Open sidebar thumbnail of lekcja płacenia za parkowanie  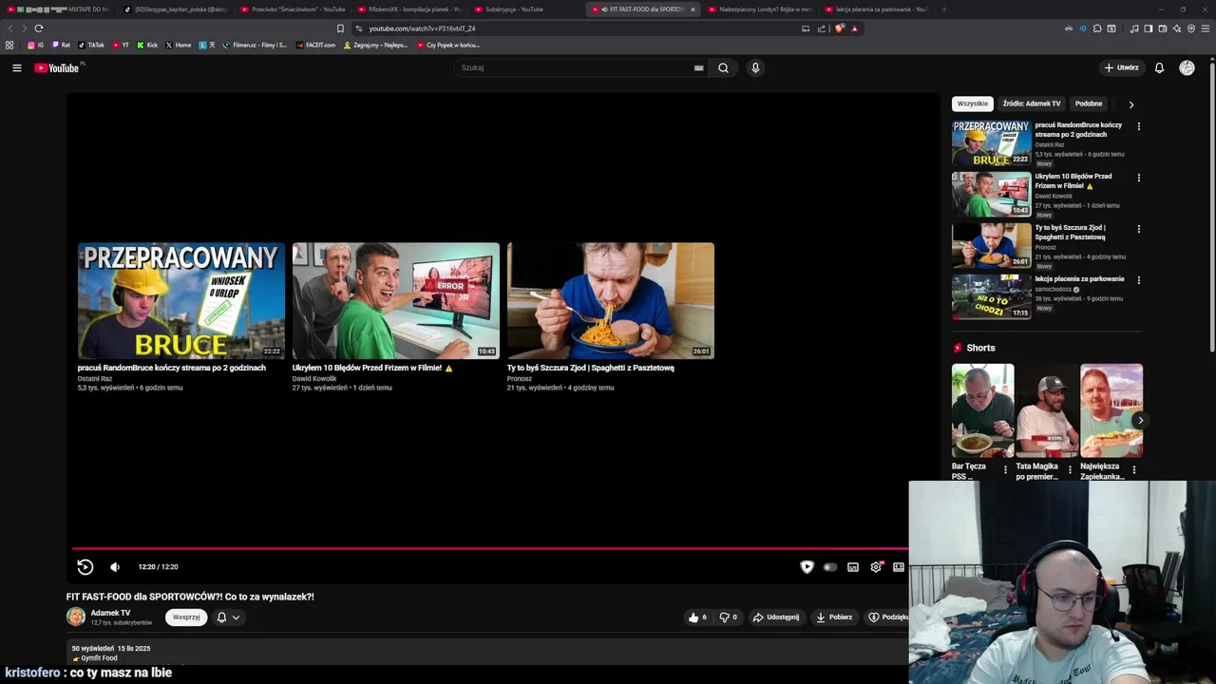pyautogui.click(x=991, y=296)
